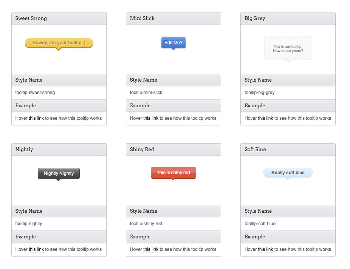Click the red 'This is shiny red' tooltip
This screenshot has width=350, height=269.
coord(173,173)
